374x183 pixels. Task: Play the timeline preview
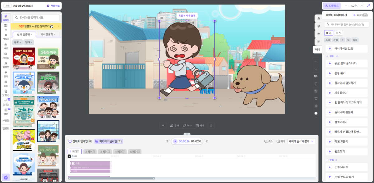pyautogui.click(x=175, y=141)
